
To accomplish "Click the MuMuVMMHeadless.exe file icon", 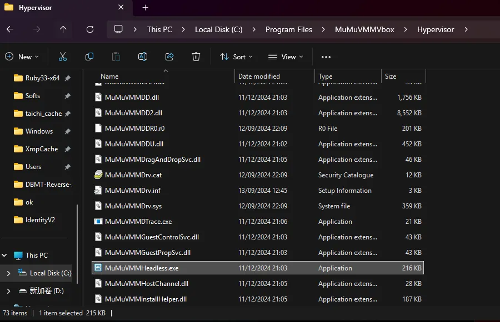I will point(98,268).
